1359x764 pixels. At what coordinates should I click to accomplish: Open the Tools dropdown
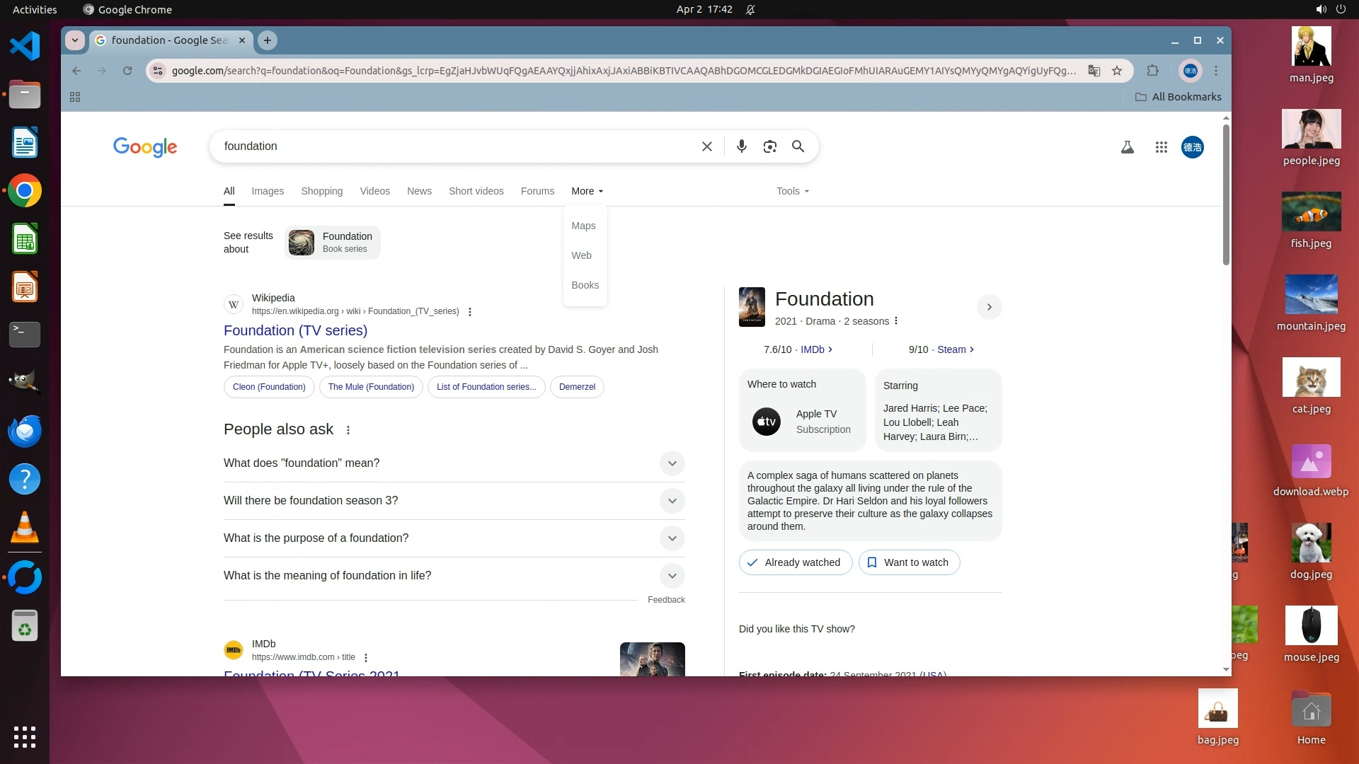pyautogui.click(x=792, y=191)
